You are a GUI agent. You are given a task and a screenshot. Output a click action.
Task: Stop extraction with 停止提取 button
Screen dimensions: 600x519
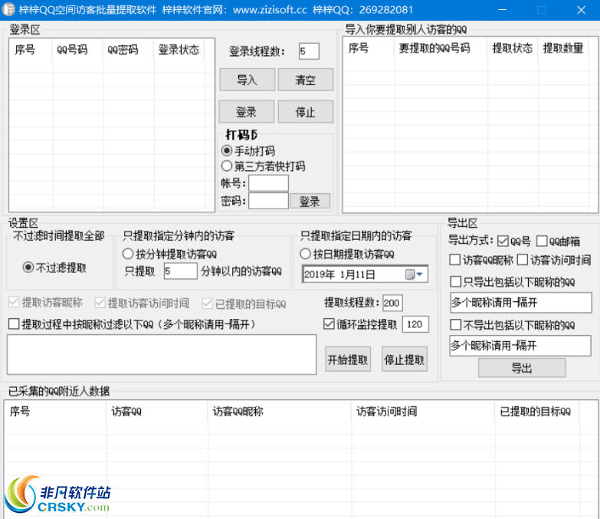(405, 360)
